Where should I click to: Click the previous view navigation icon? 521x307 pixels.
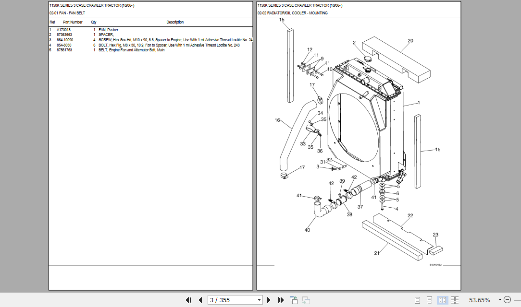click(293, 300)
